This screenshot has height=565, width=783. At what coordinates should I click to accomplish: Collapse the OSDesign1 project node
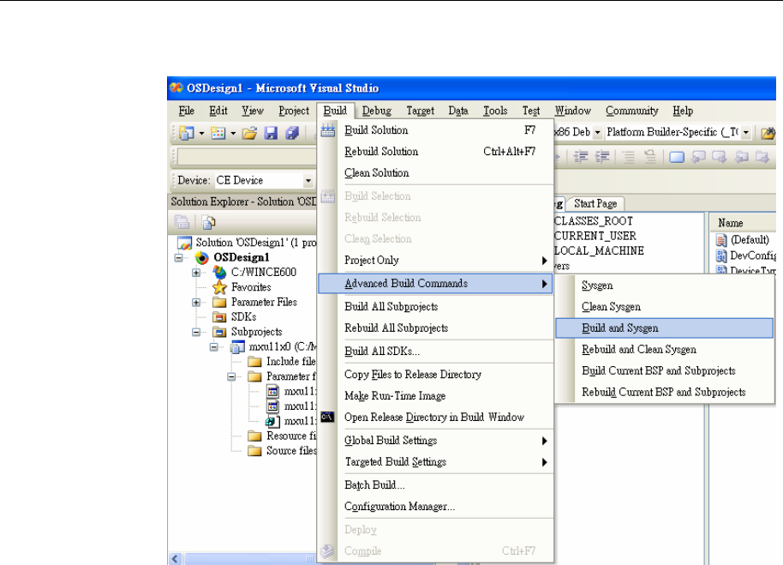pos(179,258)
